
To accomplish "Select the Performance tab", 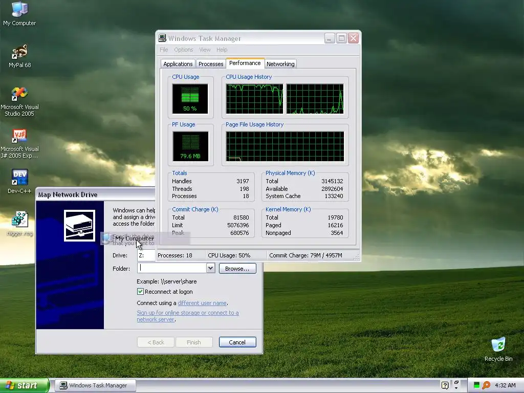I will pyautogui.click(x=245, y=63).
